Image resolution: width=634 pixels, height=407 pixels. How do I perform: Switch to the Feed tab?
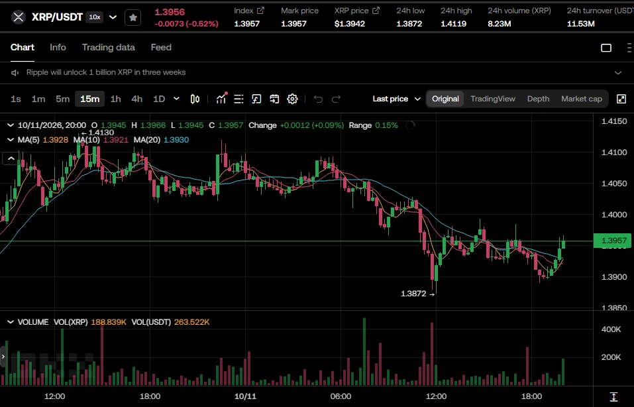point(161,47)
